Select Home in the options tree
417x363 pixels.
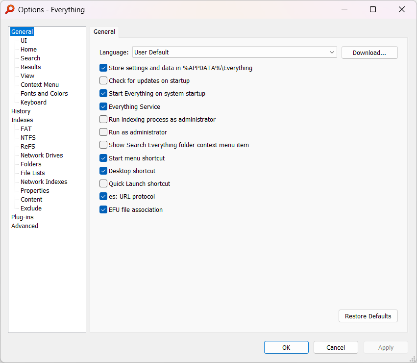pos(28,49)
